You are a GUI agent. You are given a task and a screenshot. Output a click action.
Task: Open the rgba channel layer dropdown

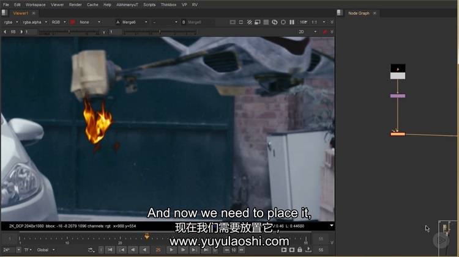tap(10, 22)
